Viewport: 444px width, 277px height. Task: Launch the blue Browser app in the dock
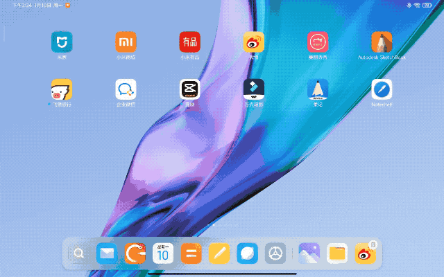click(x=247, y=253)
